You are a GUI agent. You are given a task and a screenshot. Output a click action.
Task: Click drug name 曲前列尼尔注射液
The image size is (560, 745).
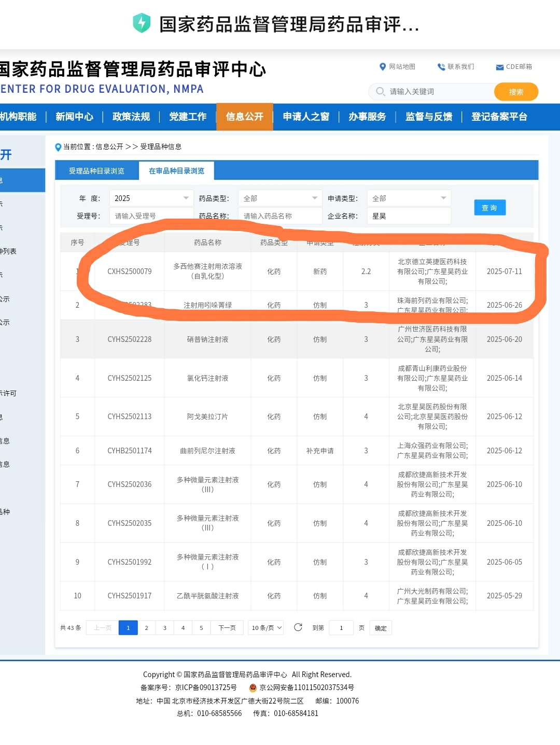208,451
